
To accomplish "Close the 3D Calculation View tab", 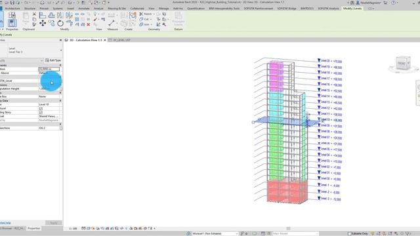I will click(x=105, y=40).
